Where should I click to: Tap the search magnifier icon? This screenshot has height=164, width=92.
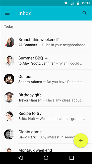(x=85, y=13)
